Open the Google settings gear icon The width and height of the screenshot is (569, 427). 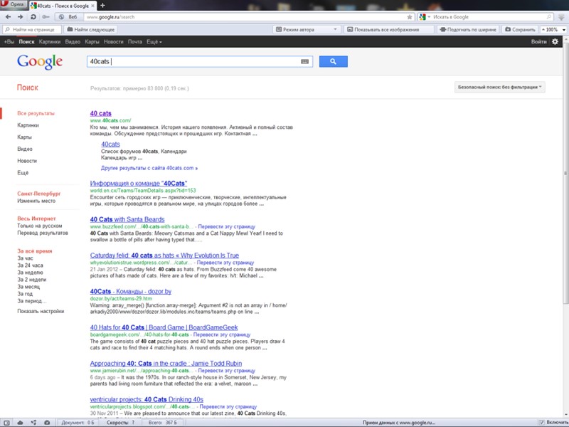pyautogui.click(x=555, y=42)
